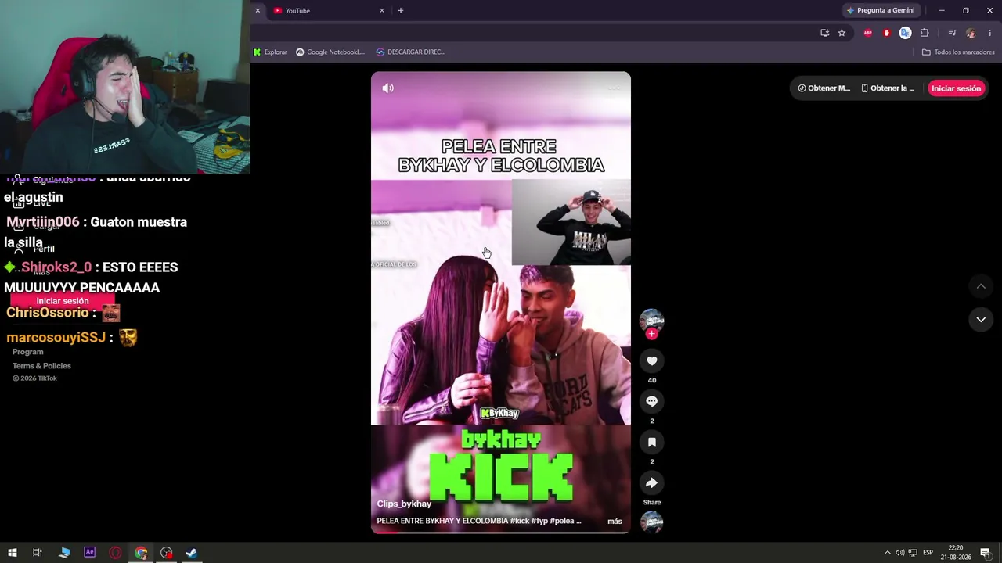Like the video with the heart icon
This screenshot has height=563, width=1002.
coord(651,360)
